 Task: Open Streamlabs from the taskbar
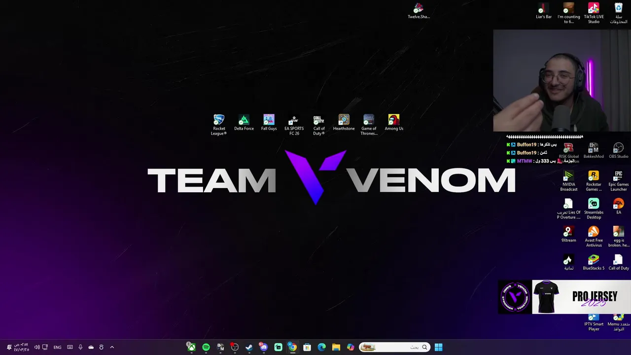click(x=278, y=347)
